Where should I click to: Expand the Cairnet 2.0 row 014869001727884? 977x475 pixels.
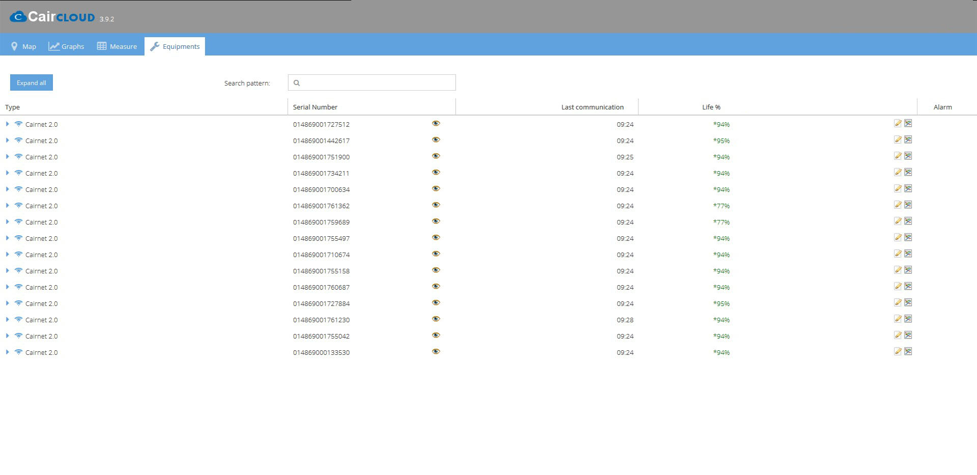point(7,303)
